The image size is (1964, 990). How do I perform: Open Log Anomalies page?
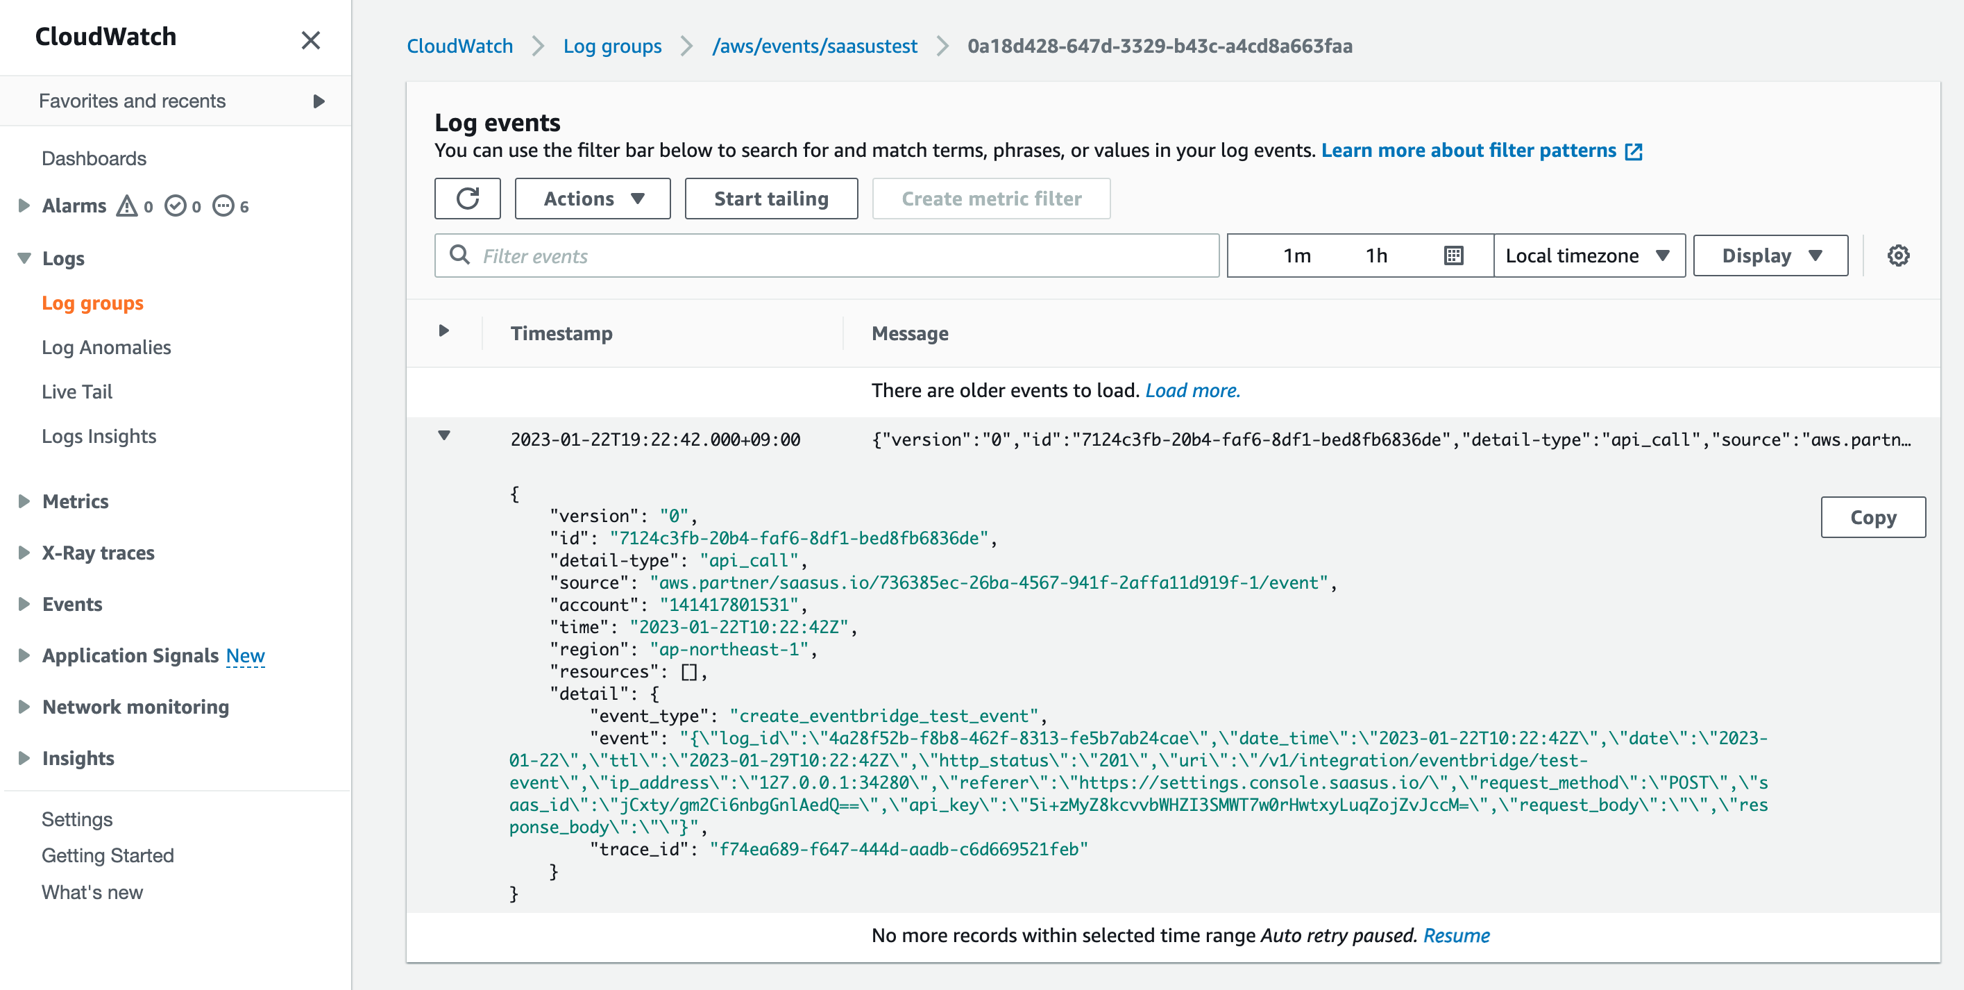coord(106,347)
